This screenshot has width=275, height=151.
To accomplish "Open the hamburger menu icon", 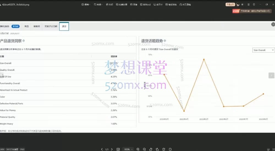I will (x=249, y=5).
